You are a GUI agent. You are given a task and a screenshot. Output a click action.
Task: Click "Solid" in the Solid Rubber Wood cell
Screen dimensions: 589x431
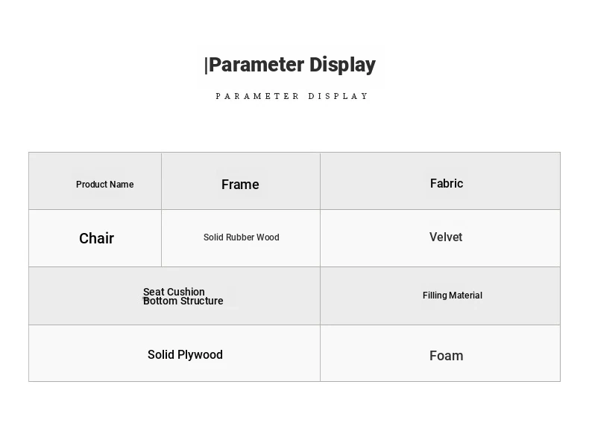pos(213,237)
